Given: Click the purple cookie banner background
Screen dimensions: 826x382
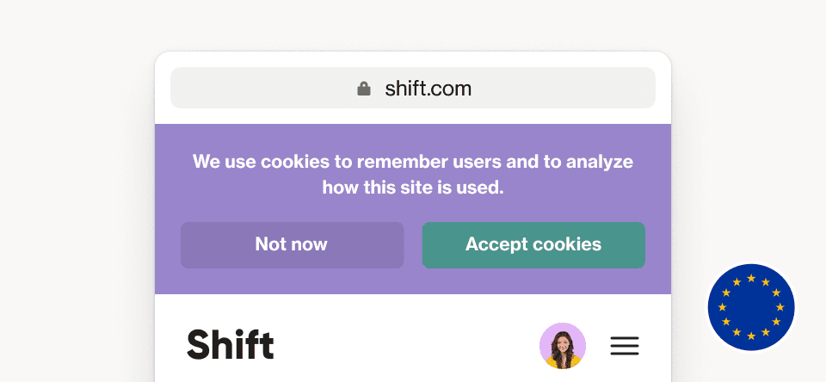Looking at the screenshot, I should [412, 282].
